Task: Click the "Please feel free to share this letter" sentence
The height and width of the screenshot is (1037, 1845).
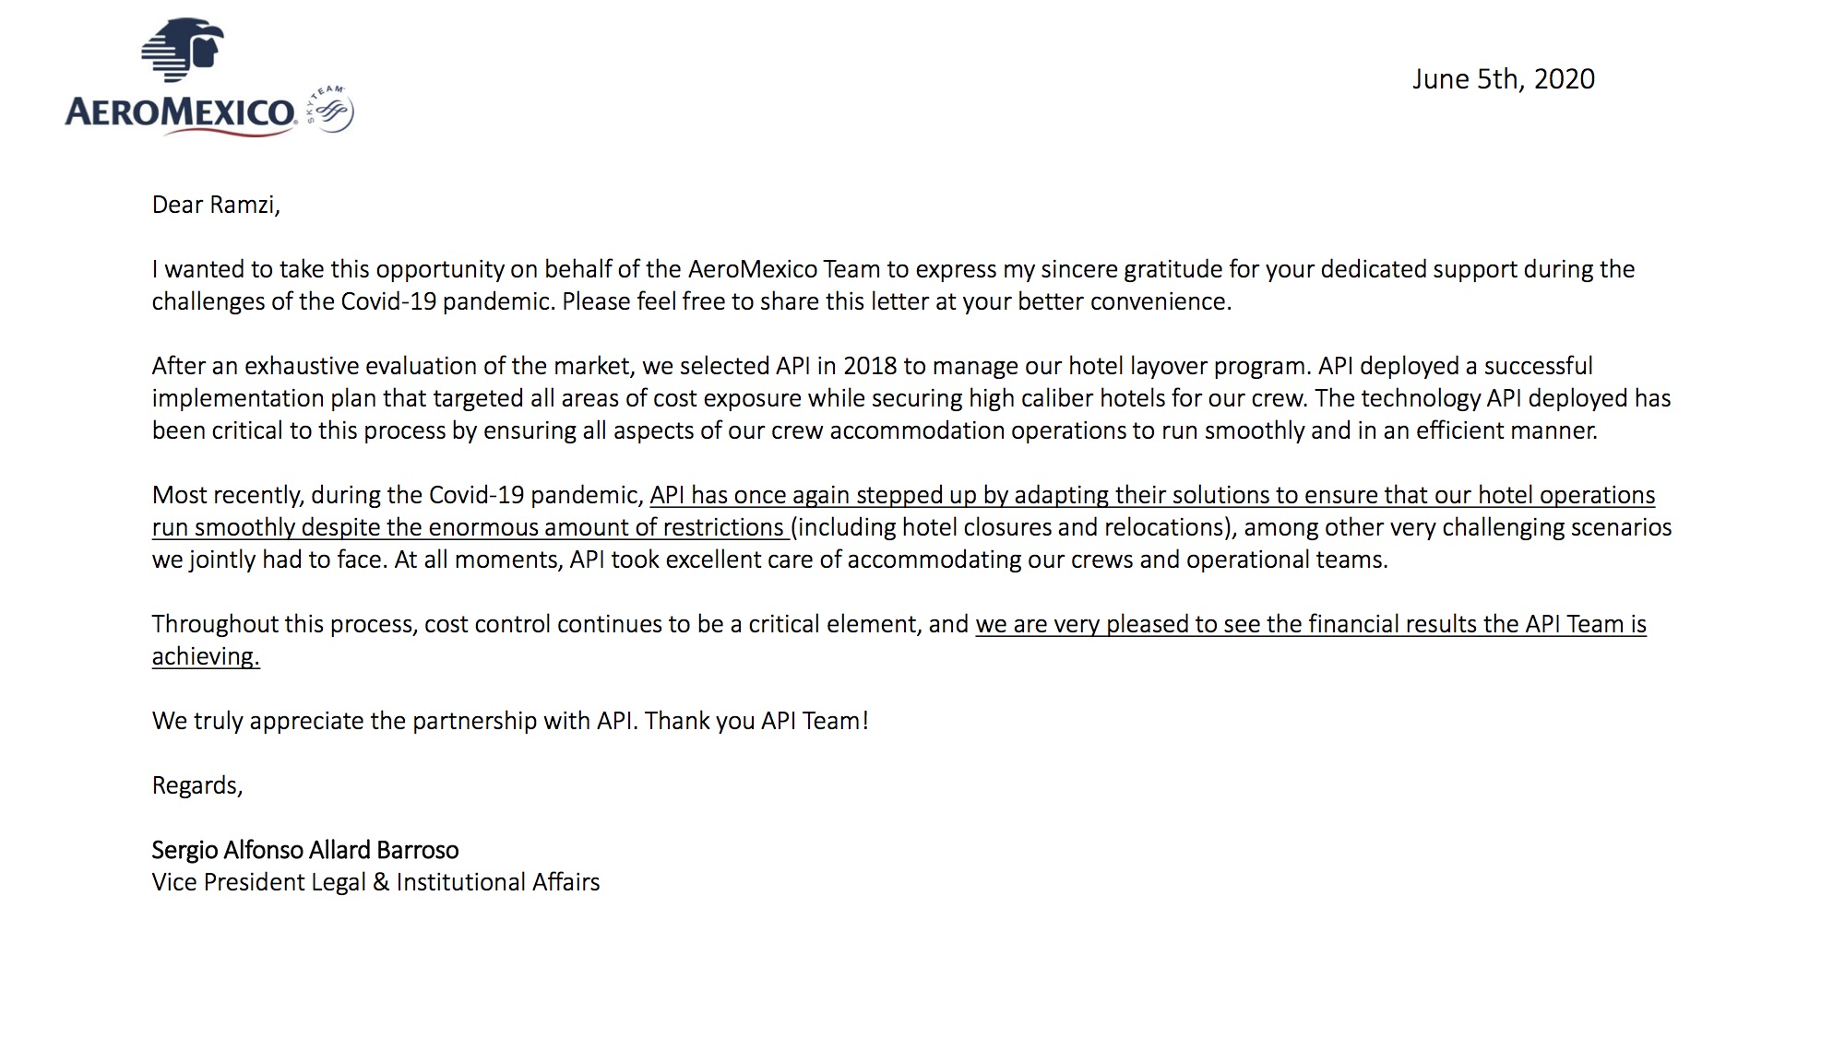Action: click(896, 301)
